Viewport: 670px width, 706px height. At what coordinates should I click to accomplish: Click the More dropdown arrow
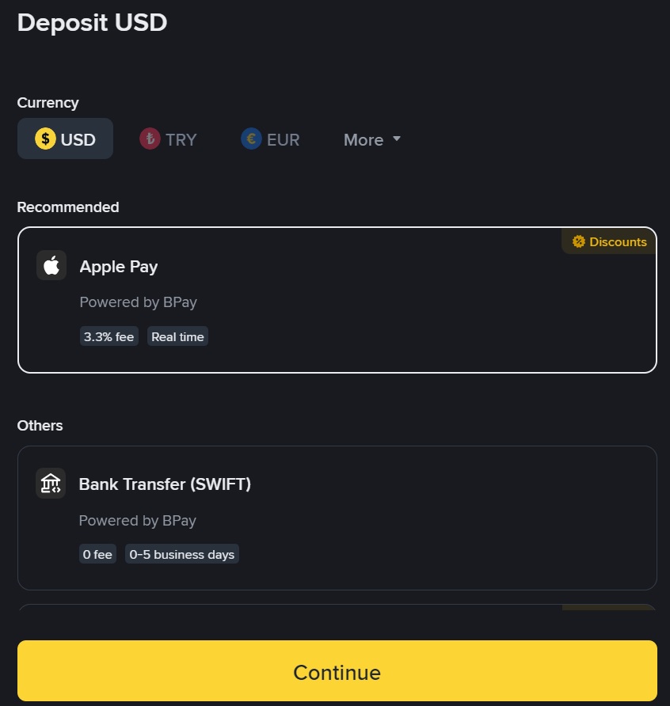click(x=397, y=139)
